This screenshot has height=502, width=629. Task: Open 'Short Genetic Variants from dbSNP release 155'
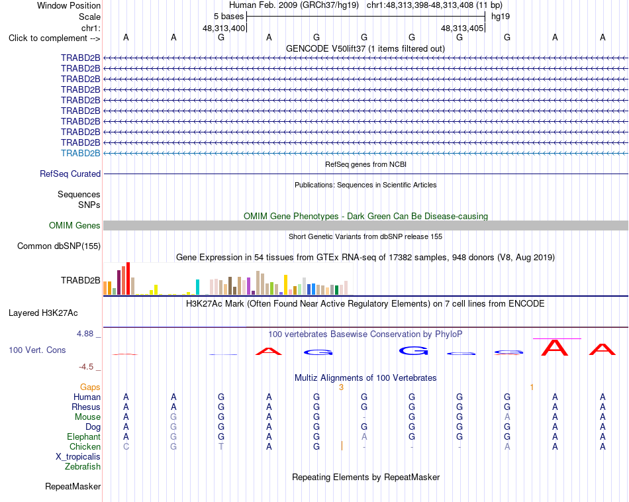tap(365, 236)
